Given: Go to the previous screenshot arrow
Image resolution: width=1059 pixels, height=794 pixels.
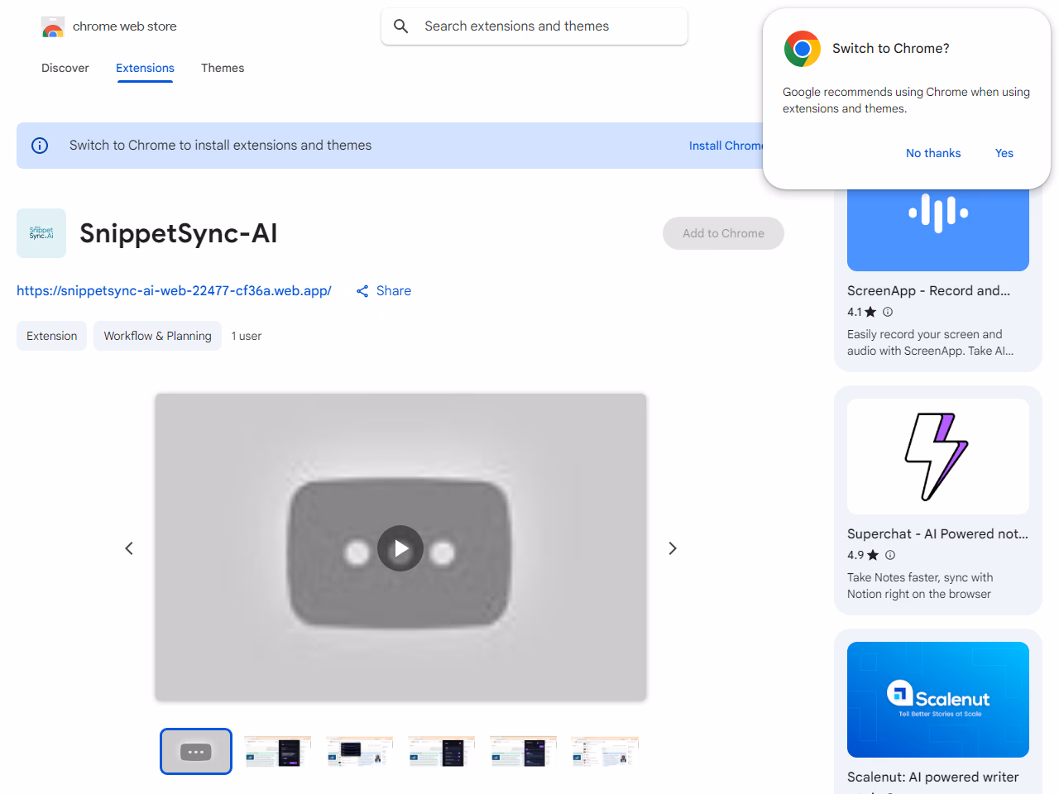Looking at the screenshot, I should (129, 548).
